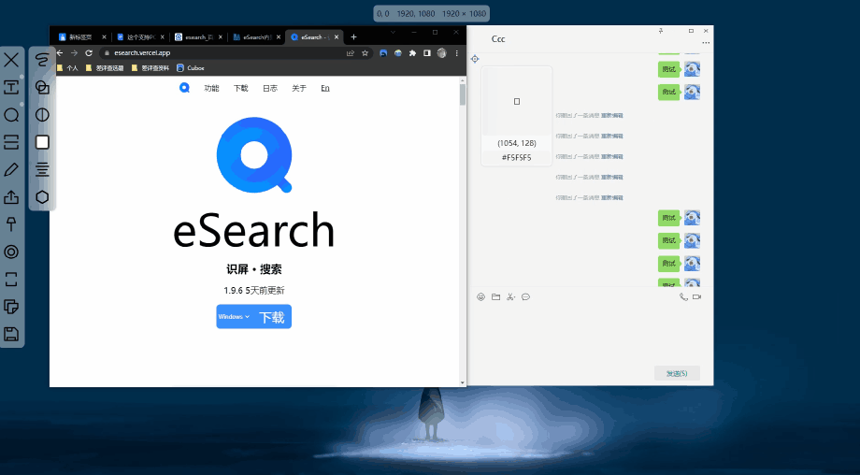Reload the esearch.vercel.app page
This screenshot has height=475, width=860.
coord(89,53)
